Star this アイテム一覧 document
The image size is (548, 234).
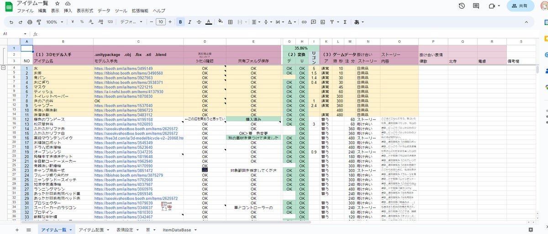(x=58, y=3)
